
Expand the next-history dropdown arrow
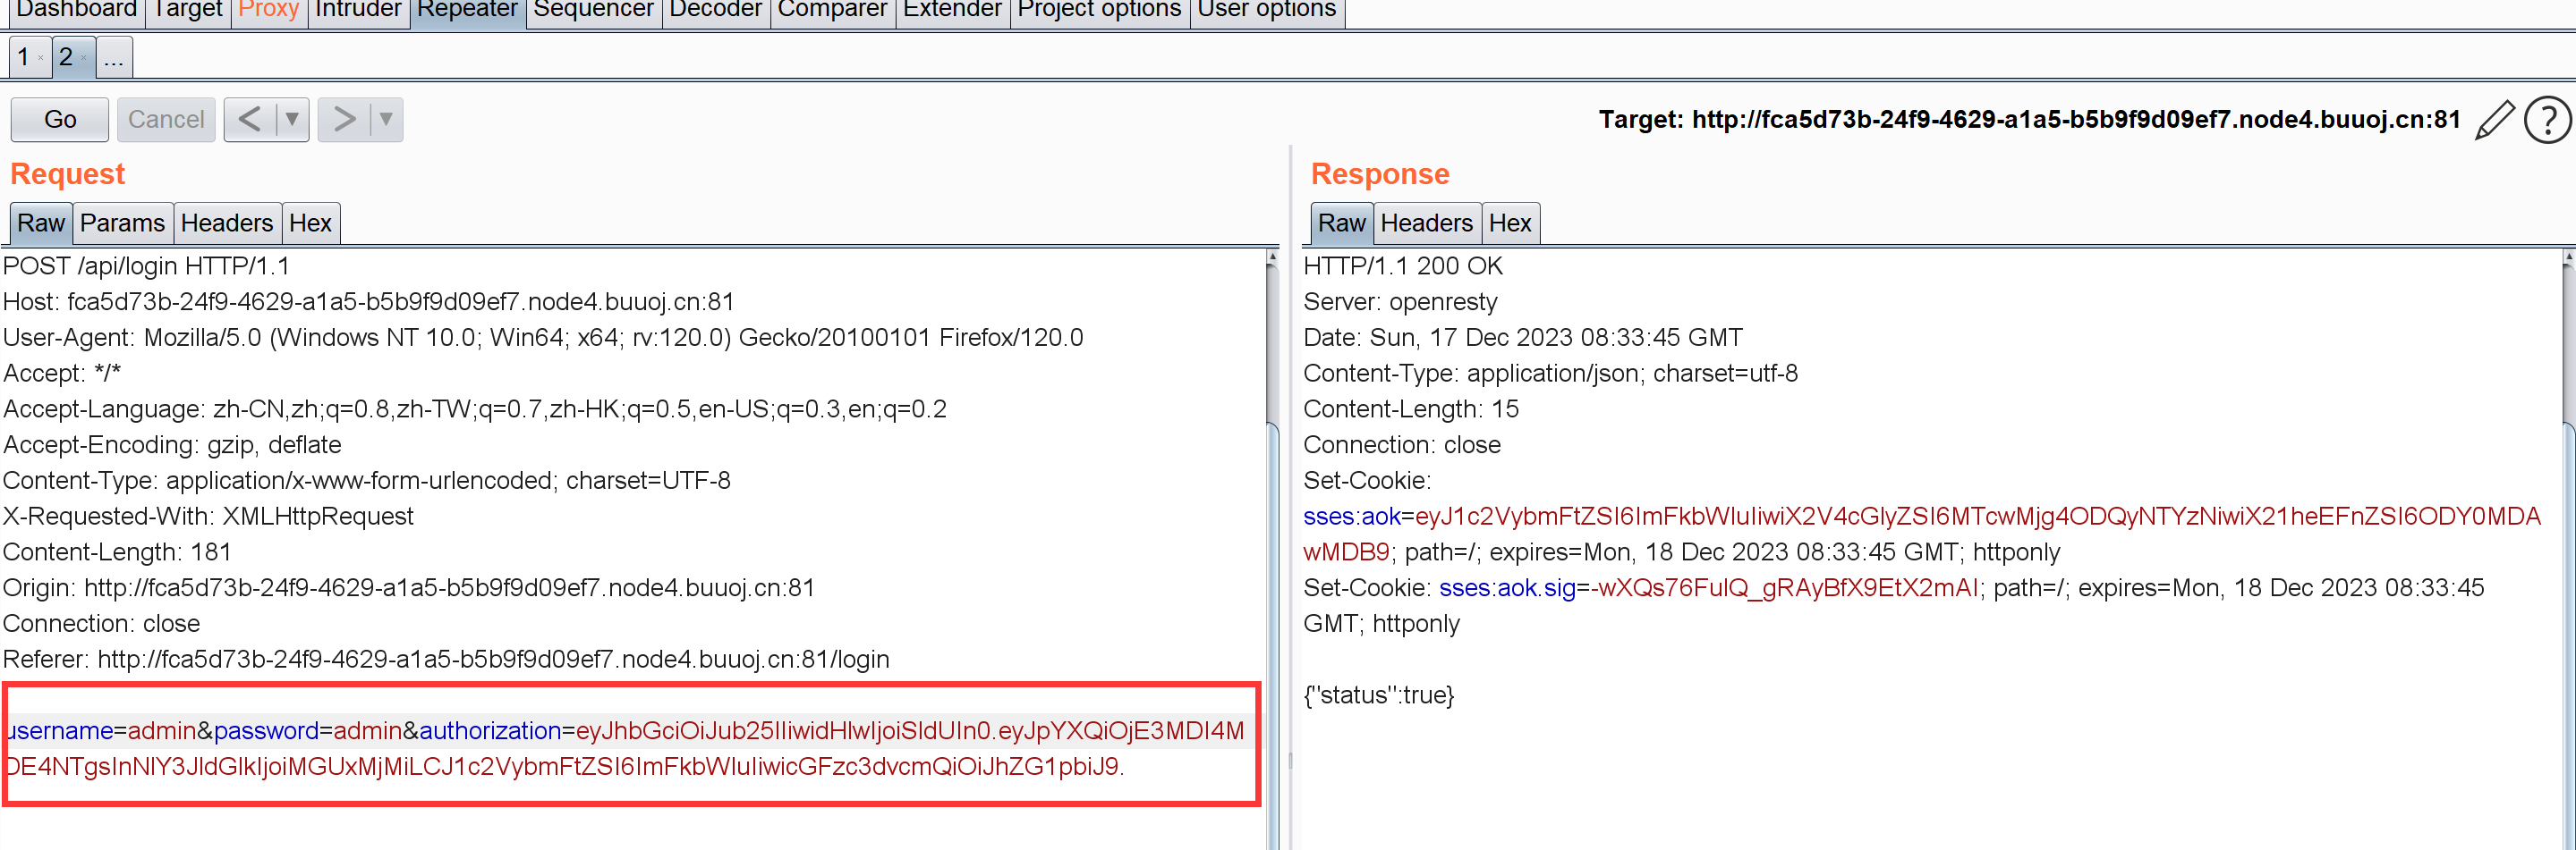(386, 120)
